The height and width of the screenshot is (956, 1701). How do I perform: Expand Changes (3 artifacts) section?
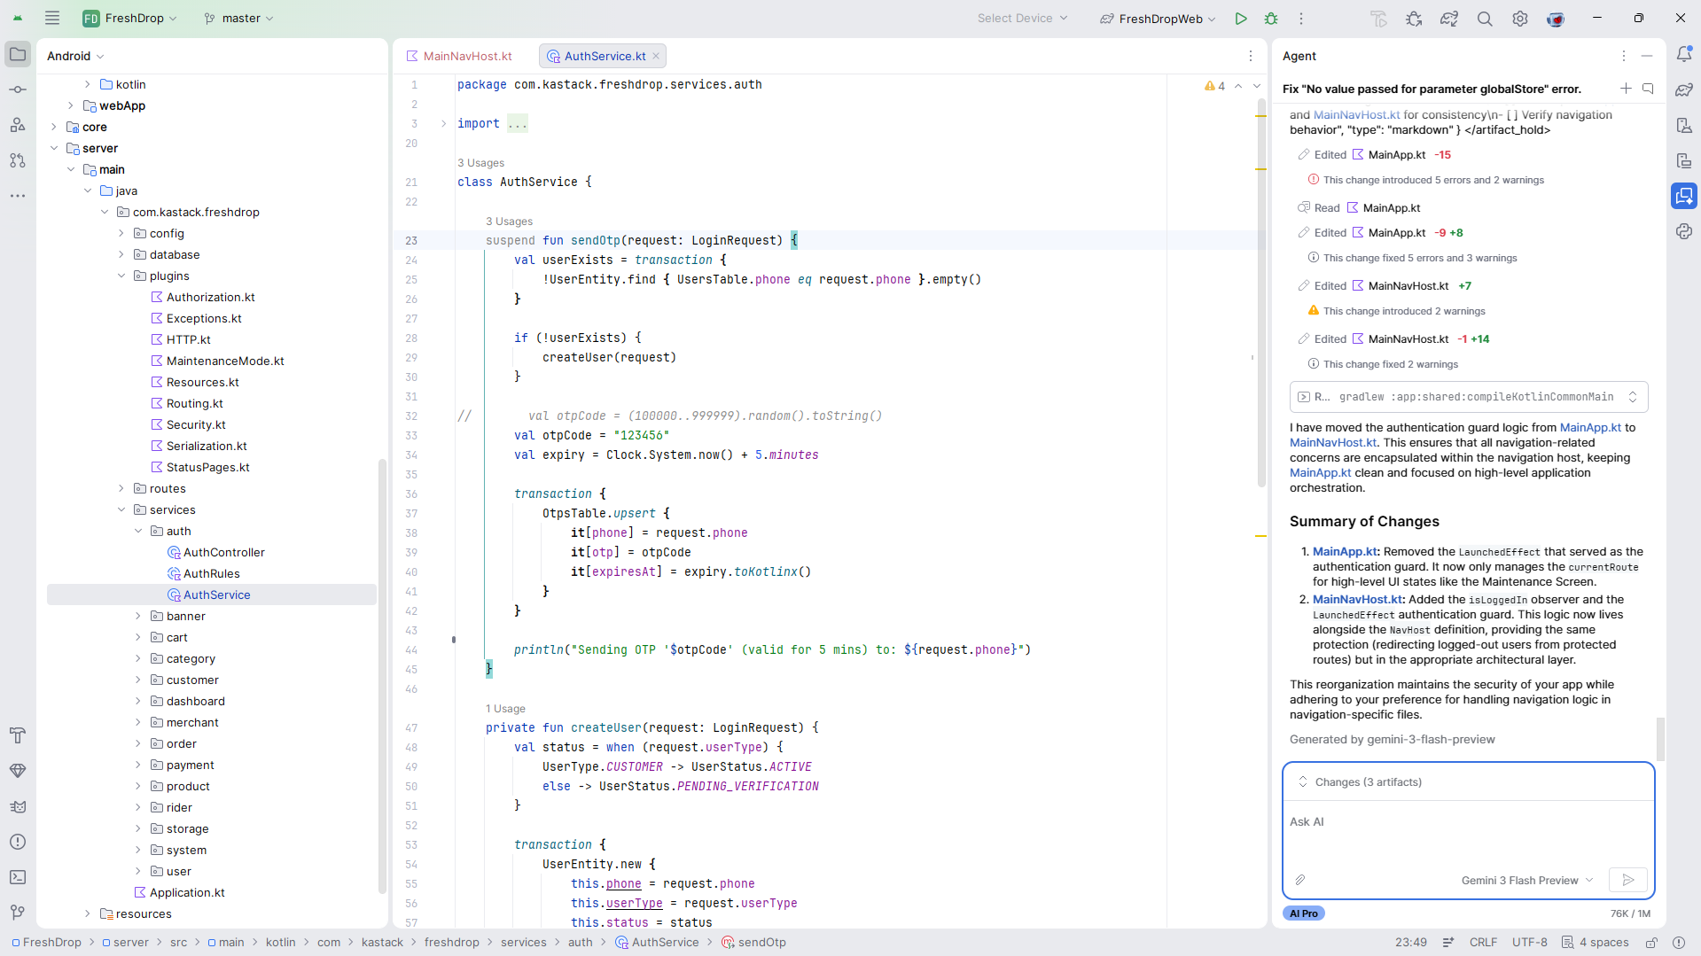[x=1303, y=781]
